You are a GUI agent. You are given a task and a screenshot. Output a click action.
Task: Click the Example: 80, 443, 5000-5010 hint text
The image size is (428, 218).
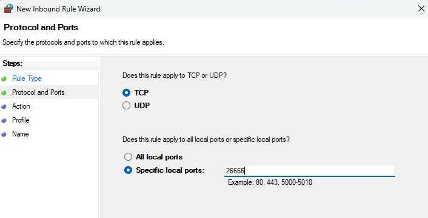click(270, 182)
